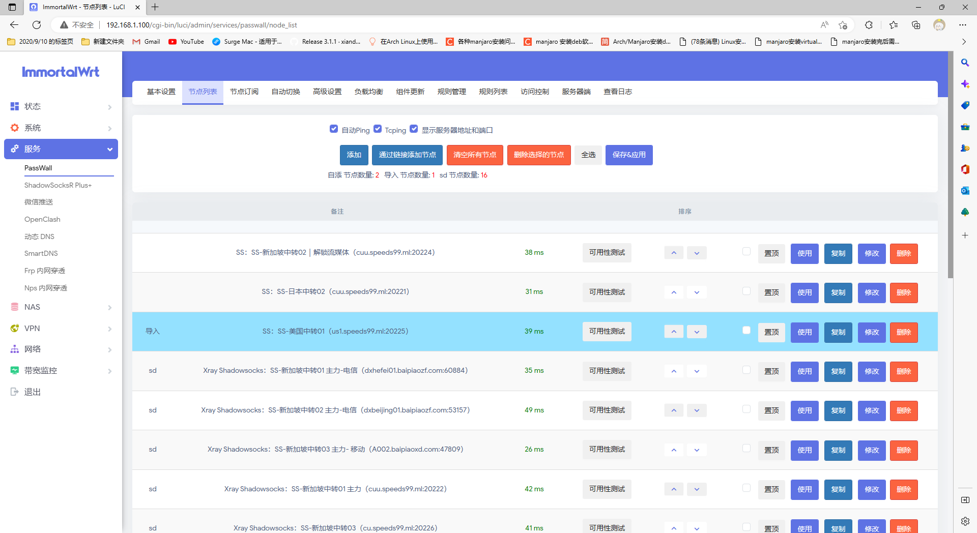Expand the 带宽监控 sidebar menu
Viewport: 977px width, 533px height.
pos(61,371)
